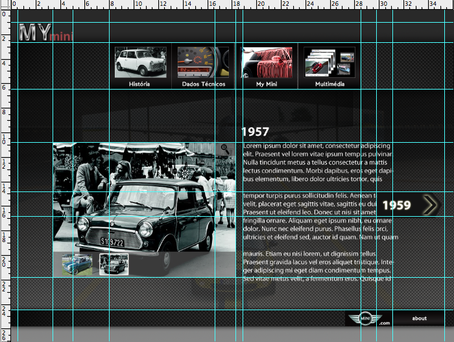Select the red fringe My Mini image
The height and width of the screenshot is (342, 454).
(x=265, y=62)
